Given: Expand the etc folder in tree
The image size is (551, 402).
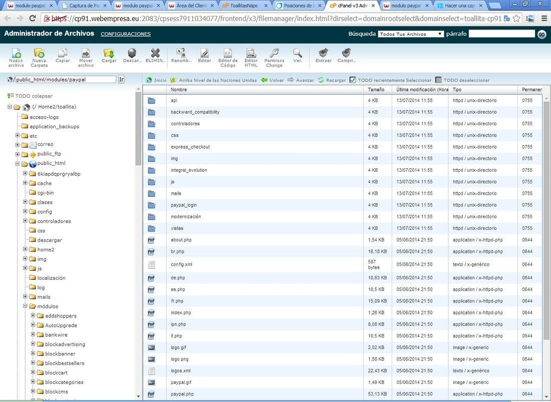Looking at the screenshot, I should 18,135.
